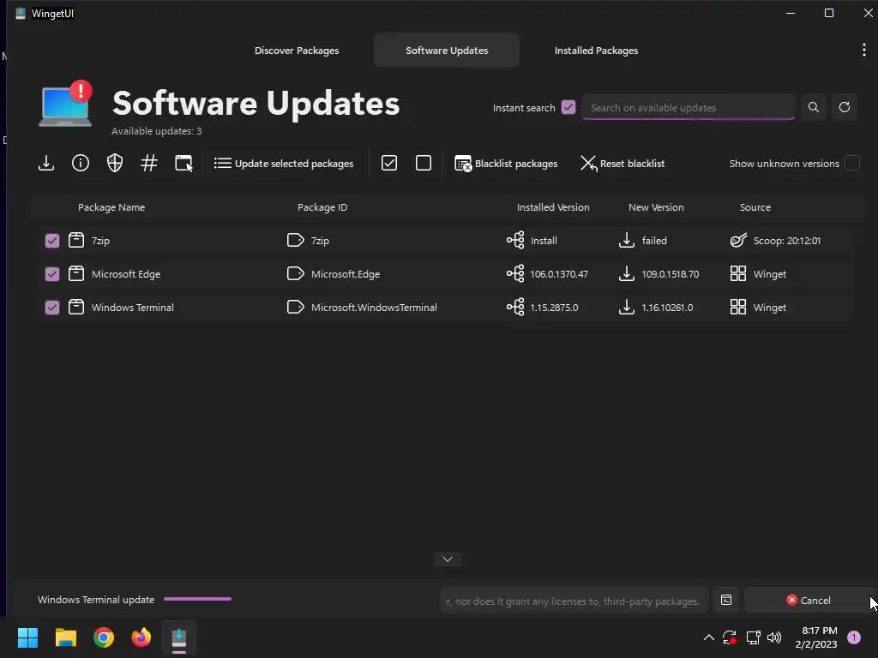Uncheck the 7zip package checkbox

(52, 241)
